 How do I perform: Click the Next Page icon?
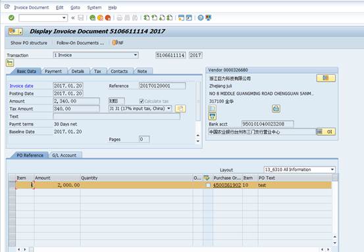click(x=162, y=18)
